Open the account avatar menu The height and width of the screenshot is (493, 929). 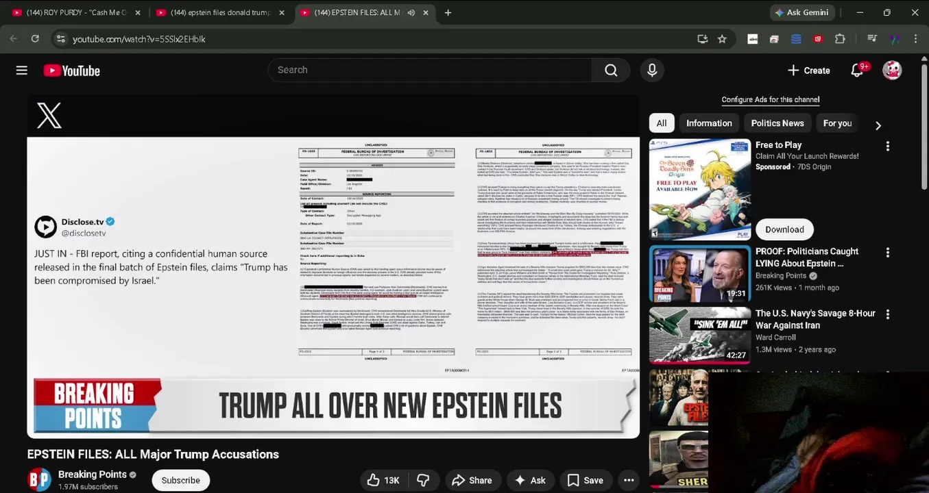click(x=892, y=70)
